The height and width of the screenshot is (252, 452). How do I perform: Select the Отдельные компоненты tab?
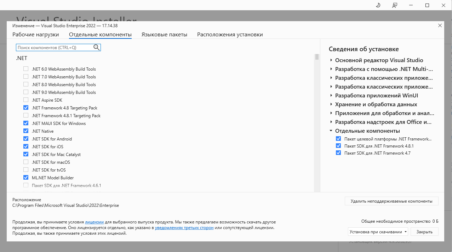pyautogui.click(x=100, y=35)
